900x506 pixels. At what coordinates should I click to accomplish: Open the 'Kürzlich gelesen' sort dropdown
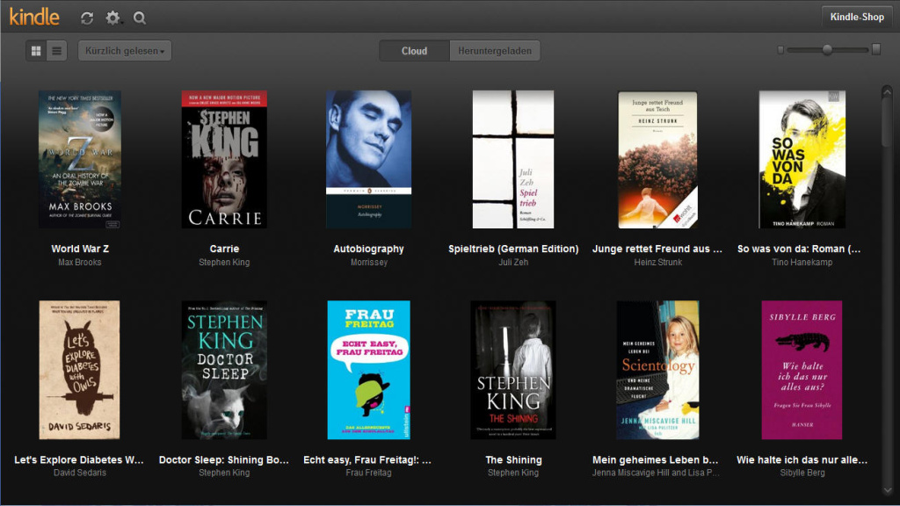click(125, 51)
